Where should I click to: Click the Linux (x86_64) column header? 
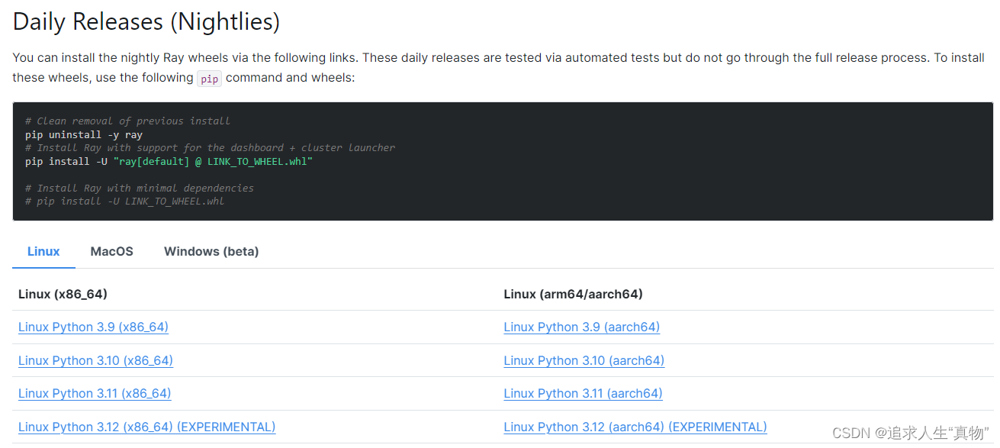tap(63, 294)
